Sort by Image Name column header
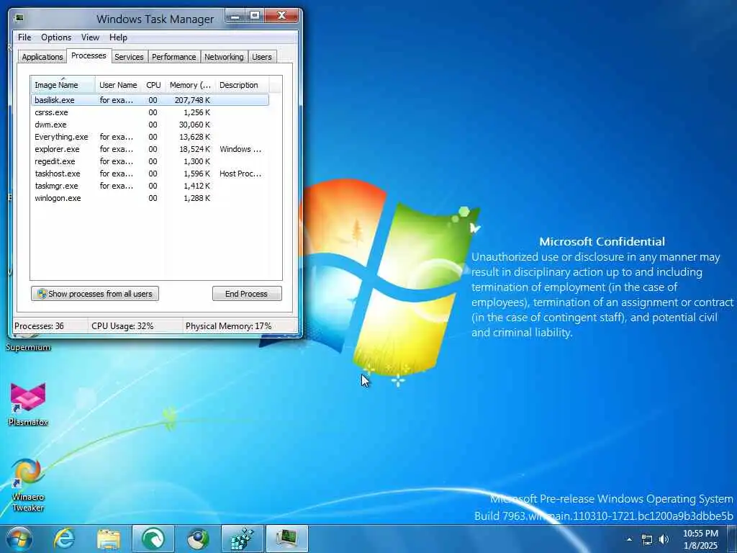737x553 pixels. (x=63, y=85)
